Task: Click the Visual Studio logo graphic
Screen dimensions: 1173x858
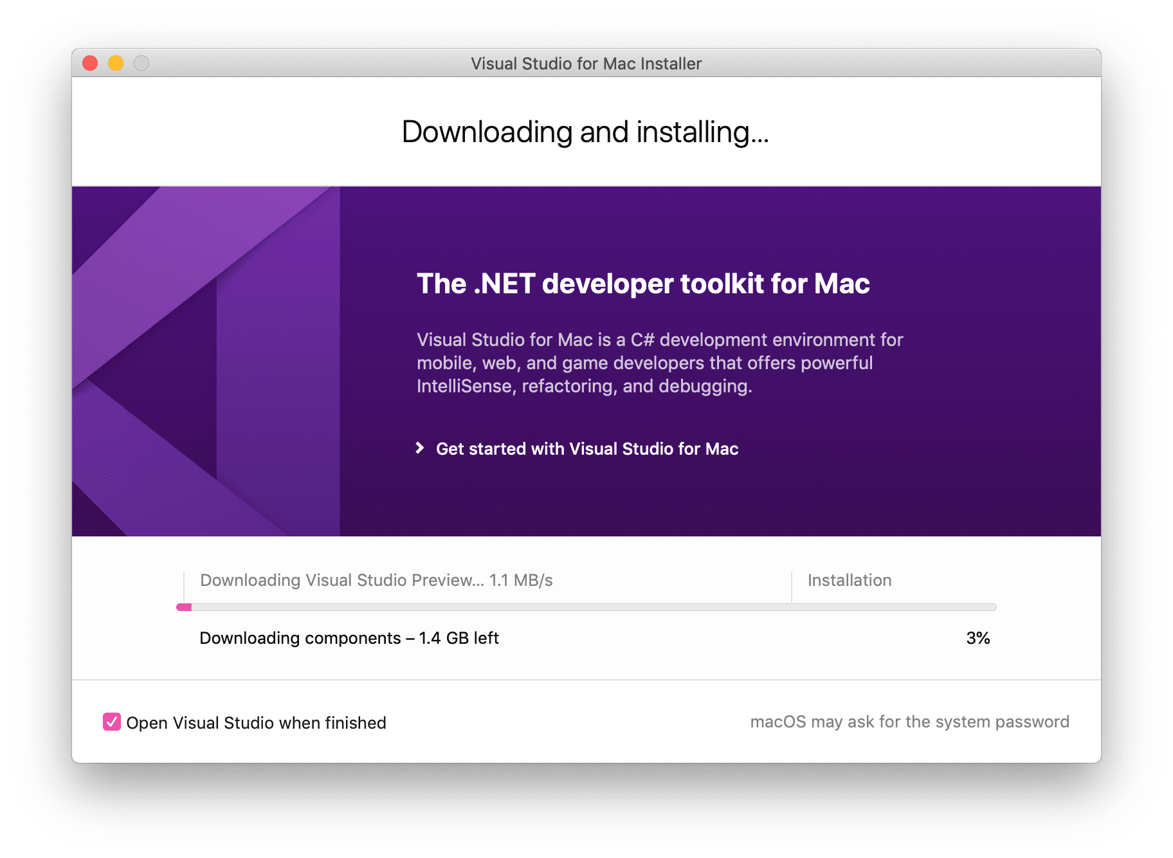Action: [x=206, y=361]
